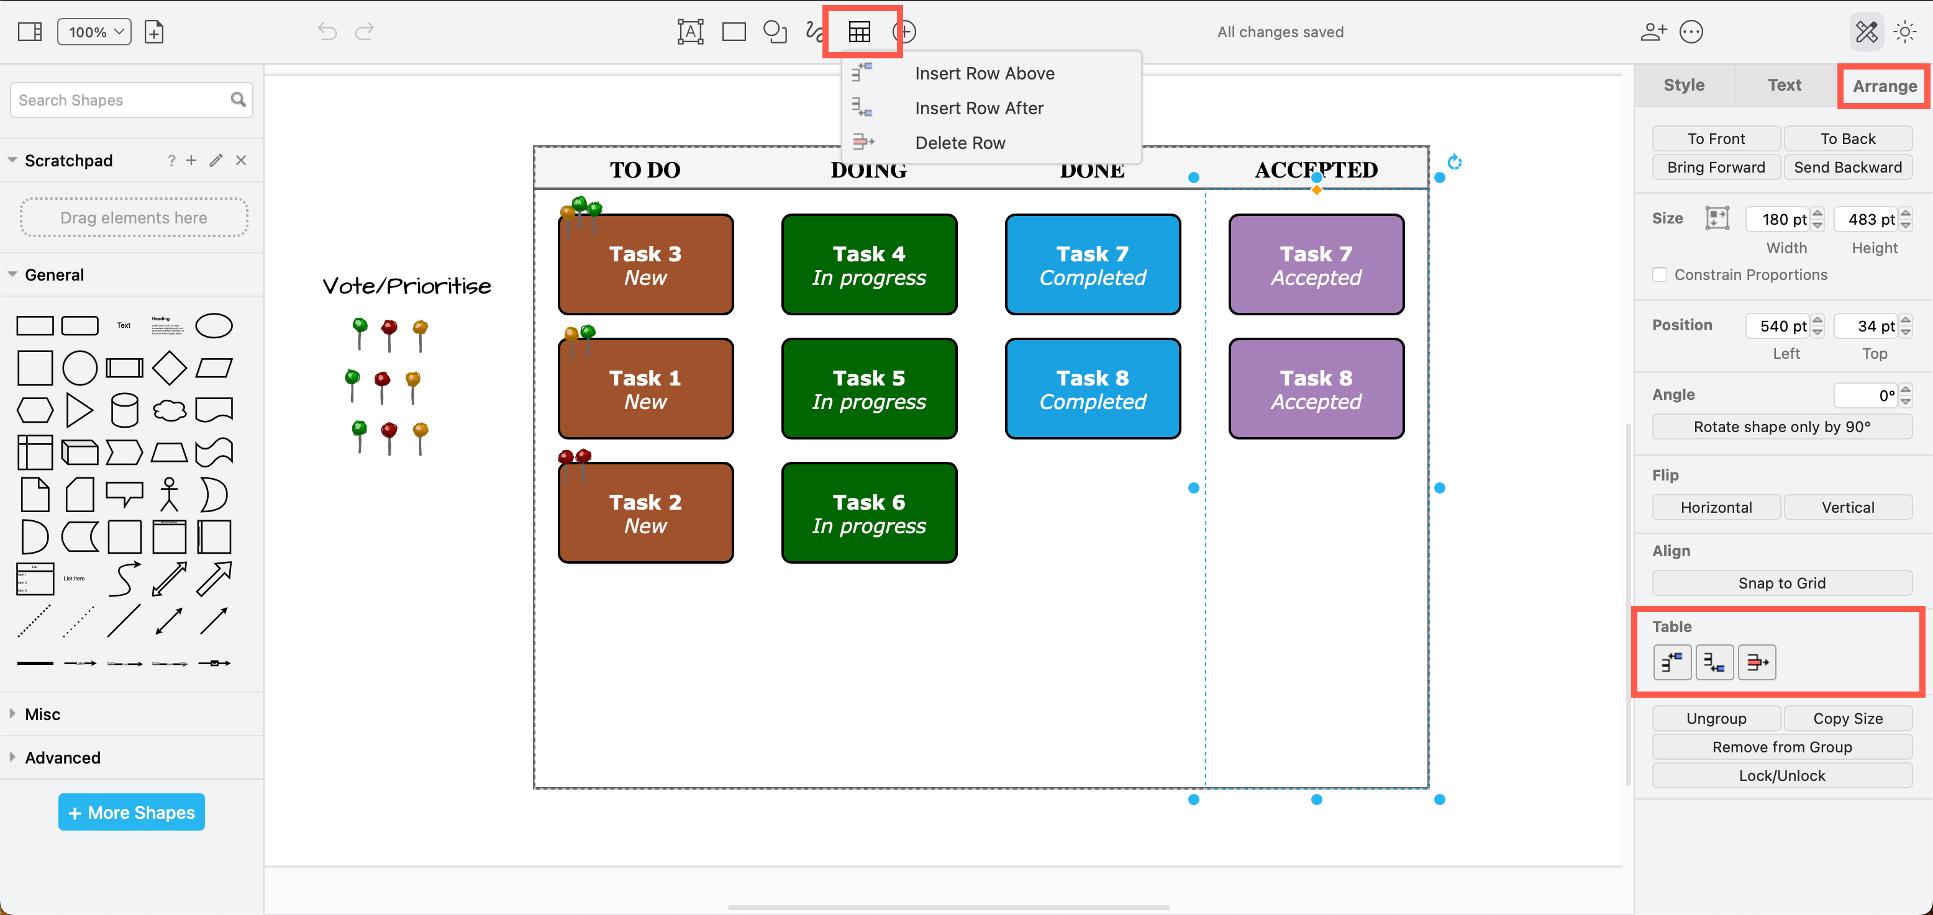Click the More Shapes button
The image size is (1933, 915).
coord(131,811)
